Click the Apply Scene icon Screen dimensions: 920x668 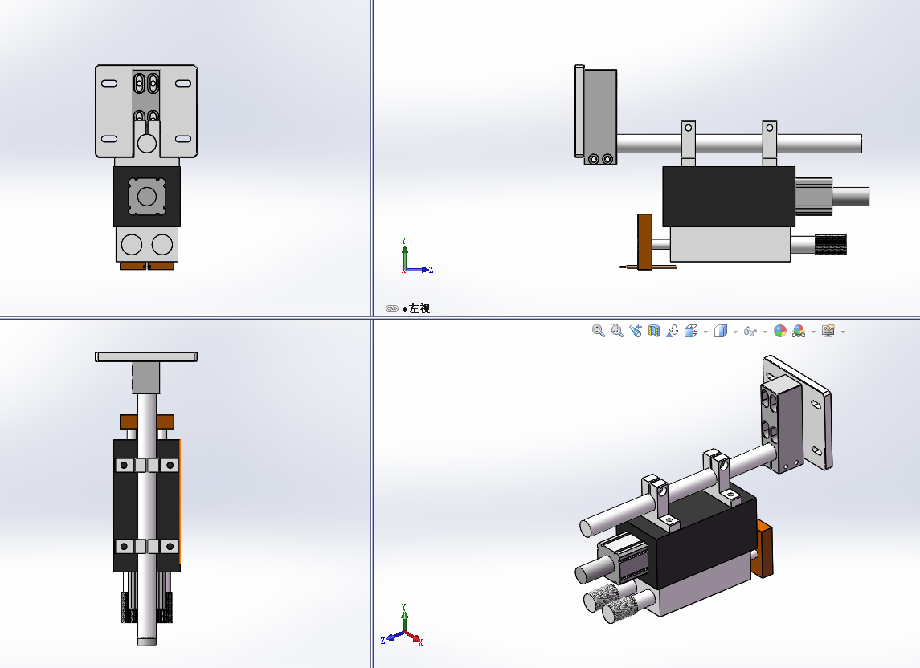799,332
